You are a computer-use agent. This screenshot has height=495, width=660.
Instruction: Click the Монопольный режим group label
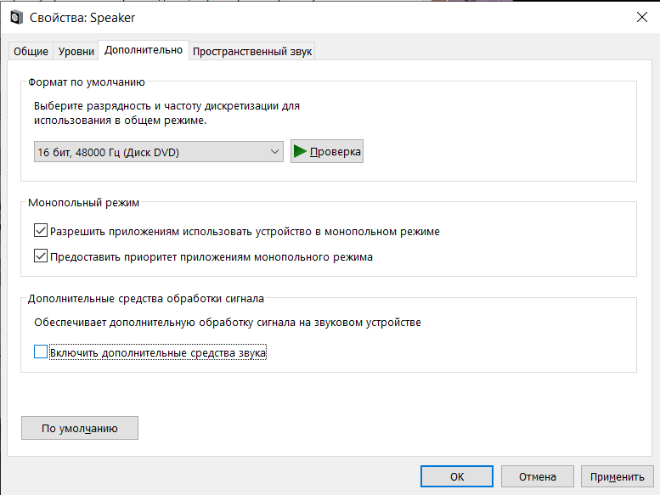click(x=83, y=203)
